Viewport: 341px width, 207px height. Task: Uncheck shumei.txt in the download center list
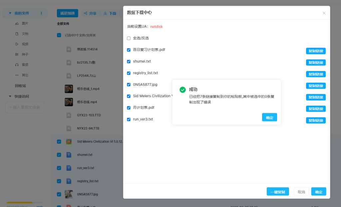click(129, 62)
